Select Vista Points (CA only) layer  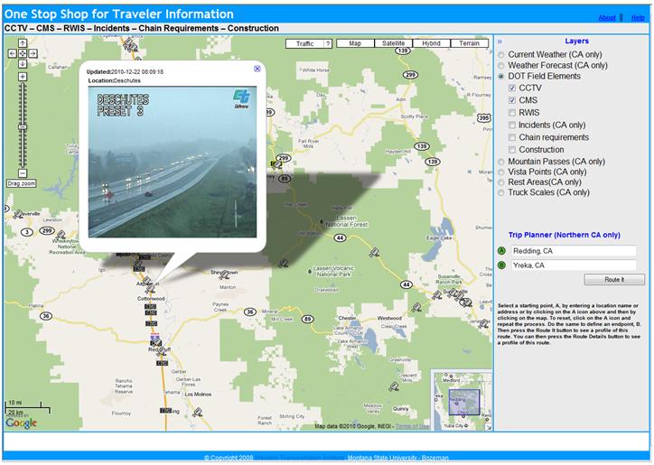coord(501,172)
